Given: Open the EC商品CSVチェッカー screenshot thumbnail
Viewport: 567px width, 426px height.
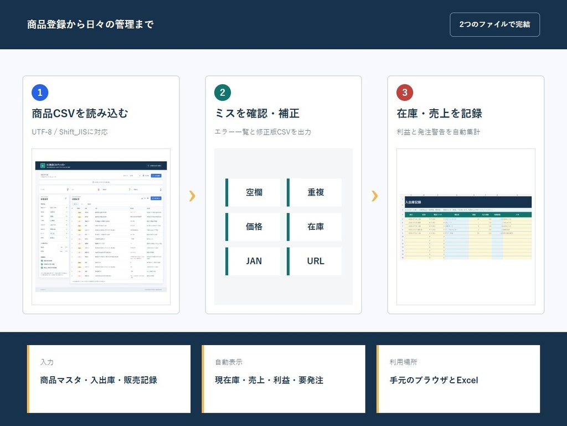Looking at the screenshot, I should 101,227.
